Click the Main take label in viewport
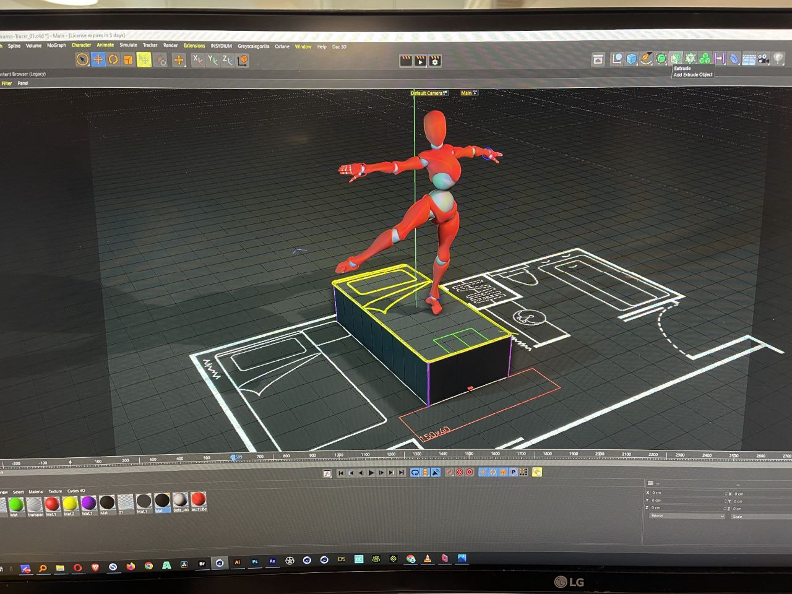792x594 pixels. (466, 93)
